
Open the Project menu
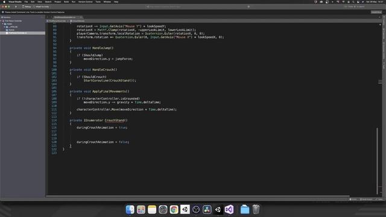(58, 2)
